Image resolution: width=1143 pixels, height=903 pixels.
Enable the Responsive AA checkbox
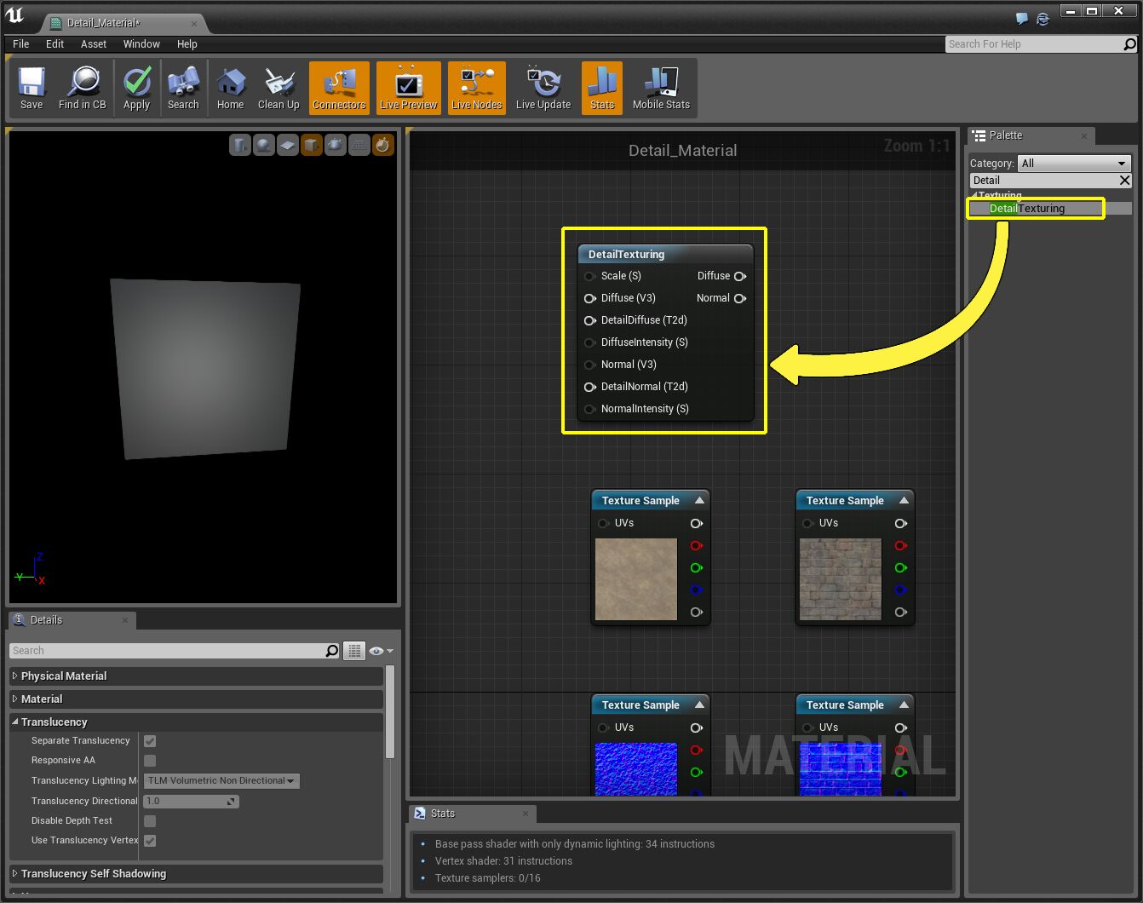coord(150,761)
